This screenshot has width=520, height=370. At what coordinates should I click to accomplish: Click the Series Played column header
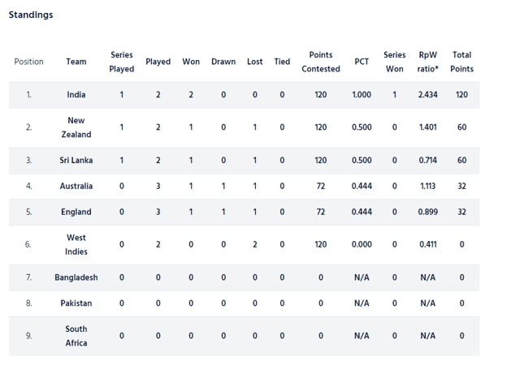(122, 62)
